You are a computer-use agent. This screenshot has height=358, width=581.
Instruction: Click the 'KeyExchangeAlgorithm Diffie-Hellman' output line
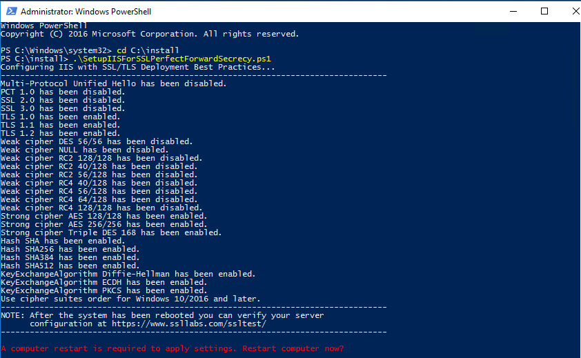[128, 274]
